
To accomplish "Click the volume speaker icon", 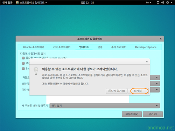I will pos(163,2).
